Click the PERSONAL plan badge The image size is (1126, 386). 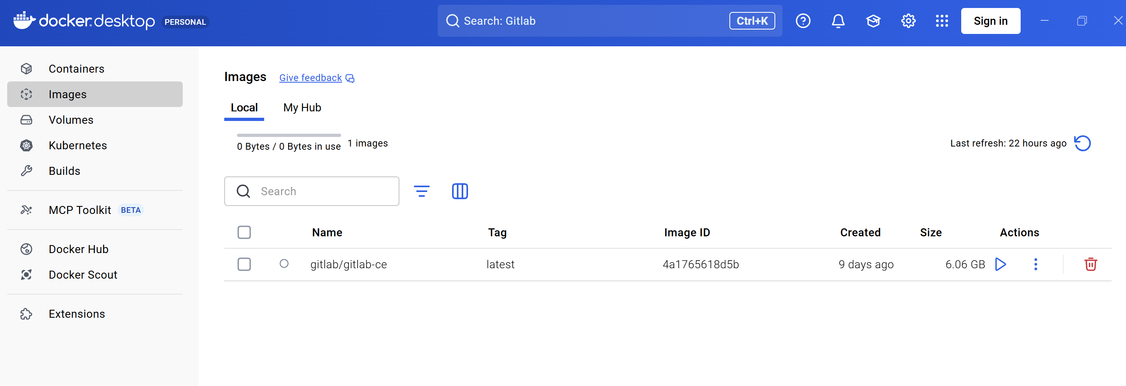185,22
